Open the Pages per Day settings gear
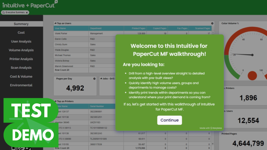 point(94,79)
